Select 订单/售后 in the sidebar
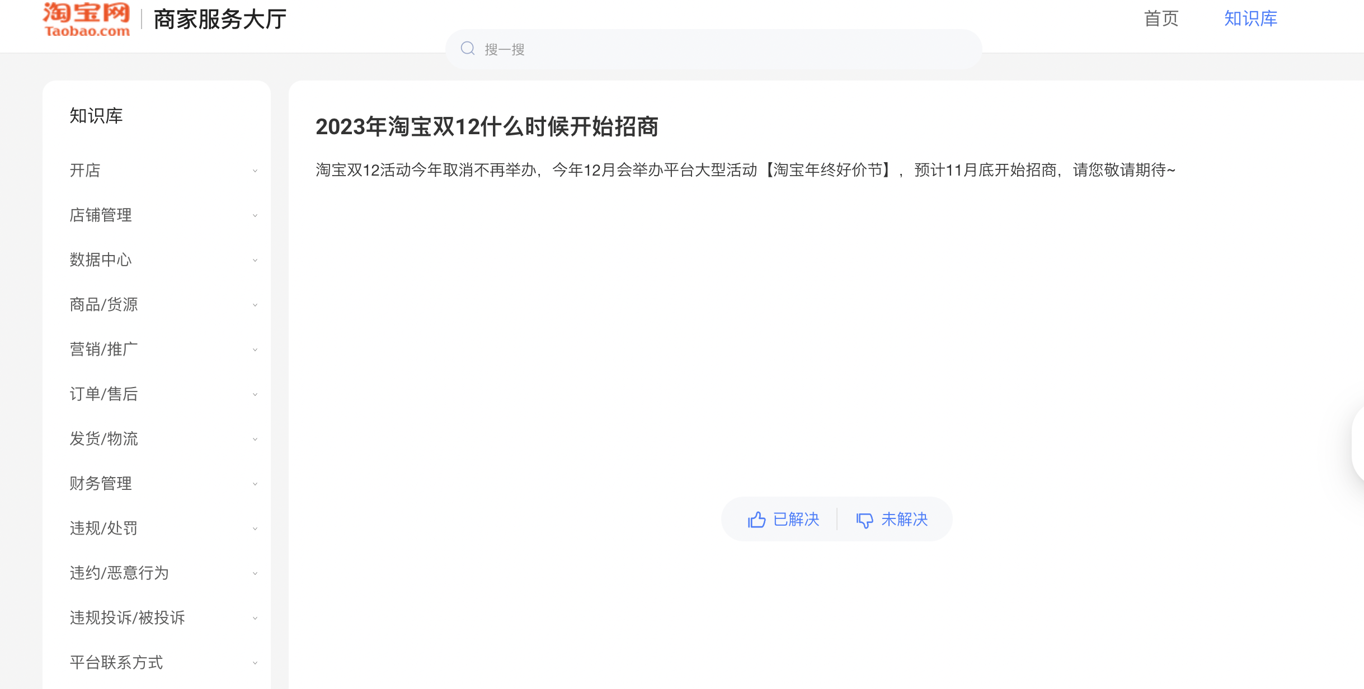Screen dimensions: 1364x689 (x=104, y=394)
